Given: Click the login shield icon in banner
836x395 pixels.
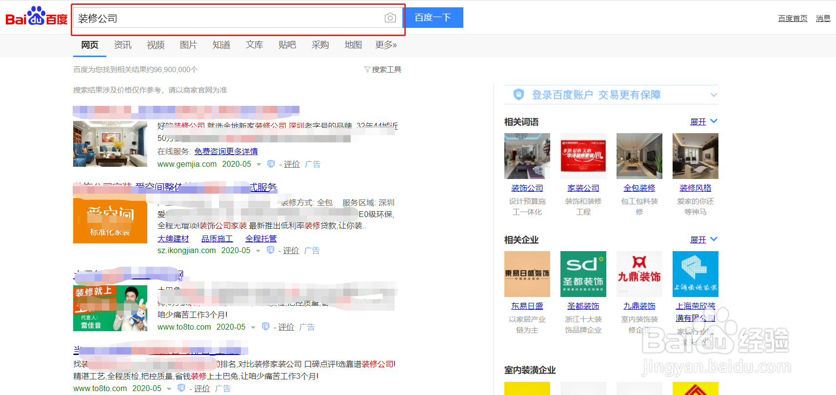Looking at the screenshot, I should pyautogui.click(x=519, y=95).
